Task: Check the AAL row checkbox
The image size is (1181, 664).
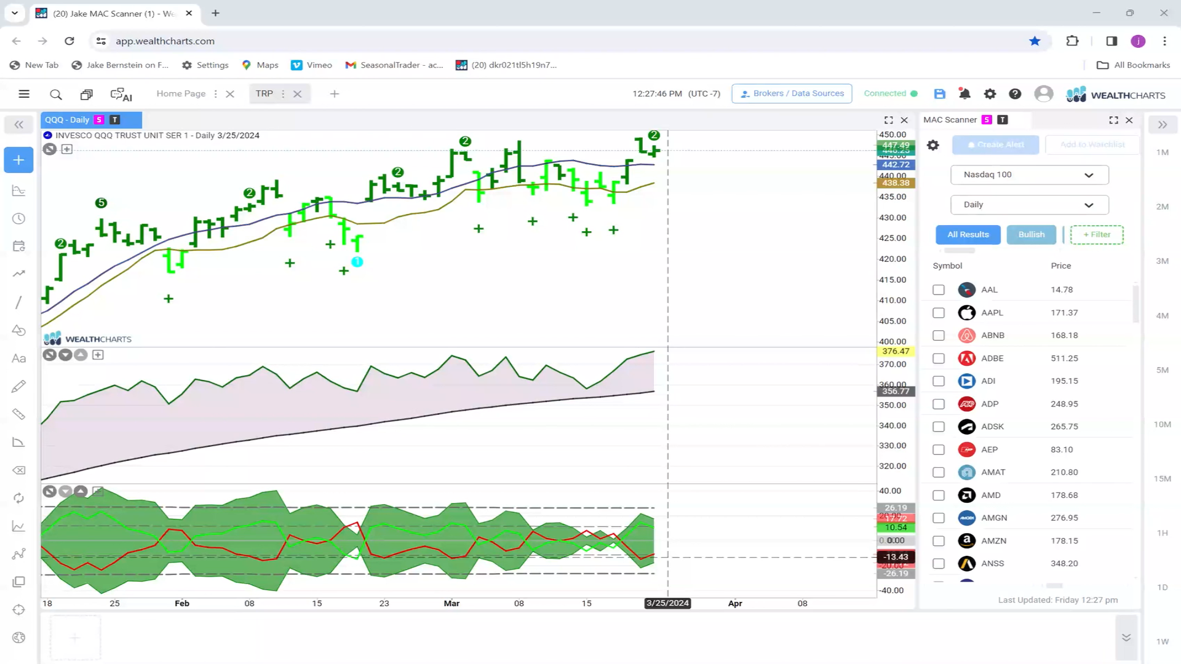Action: pos(939,290)
